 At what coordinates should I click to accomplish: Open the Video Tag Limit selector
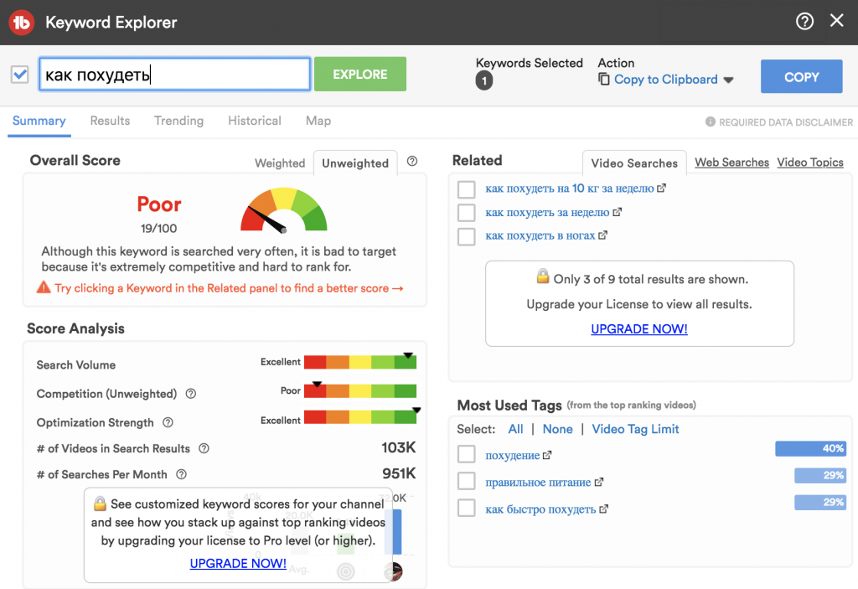coord(635,429)
